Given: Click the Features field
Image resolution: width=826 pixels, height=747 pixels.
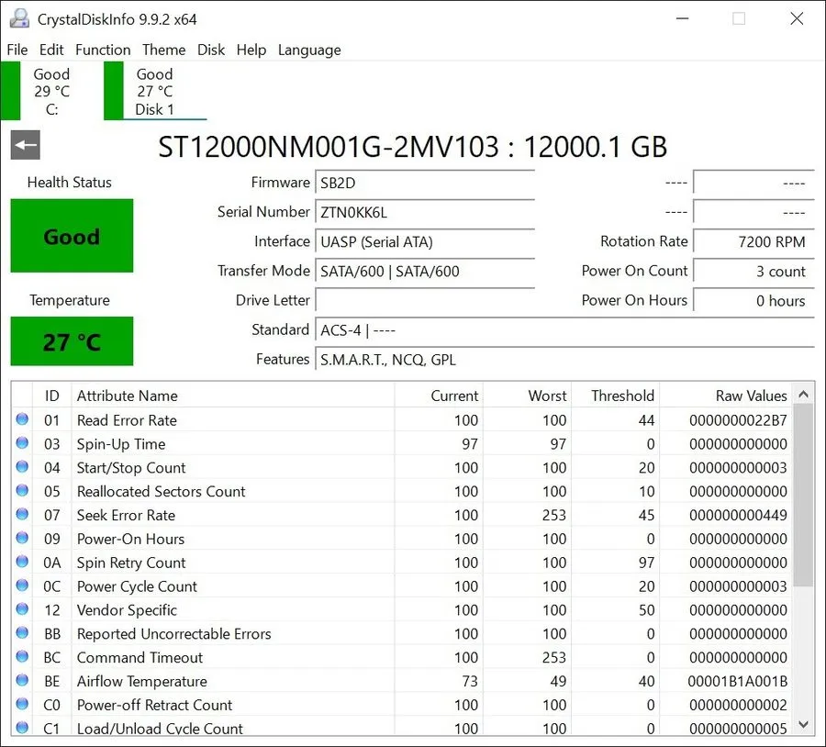Looking at the screenshot, I should [x=564, y=360].
